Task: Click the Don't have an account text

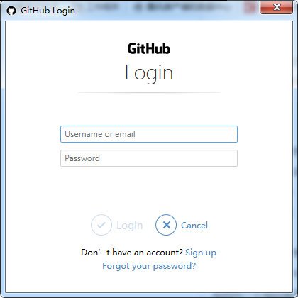Action: click(x=132, y=253)
